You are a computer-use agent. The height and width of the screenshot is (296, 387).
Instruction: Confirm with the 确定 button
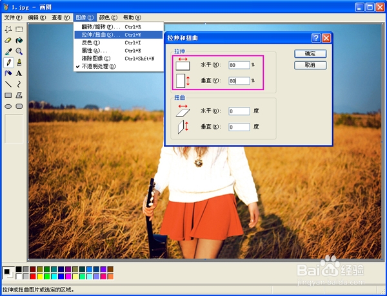pos(310,53)
